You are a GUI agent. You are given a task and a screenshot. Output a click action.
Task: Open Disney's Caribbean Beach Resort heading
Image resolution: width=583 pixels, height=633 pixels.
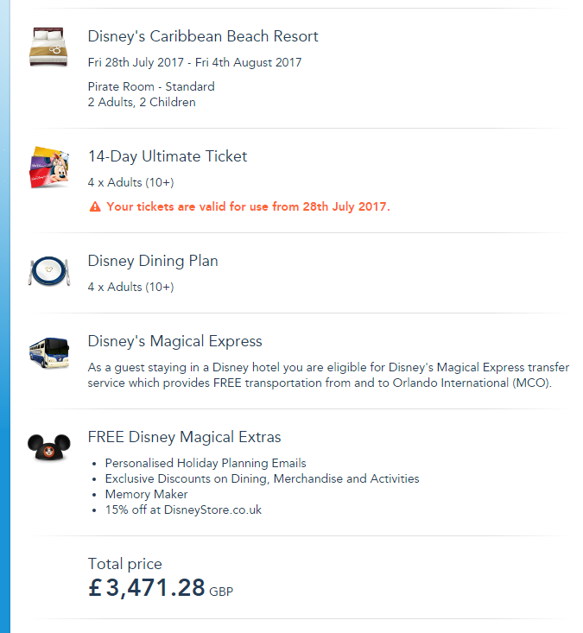(203, 36)
